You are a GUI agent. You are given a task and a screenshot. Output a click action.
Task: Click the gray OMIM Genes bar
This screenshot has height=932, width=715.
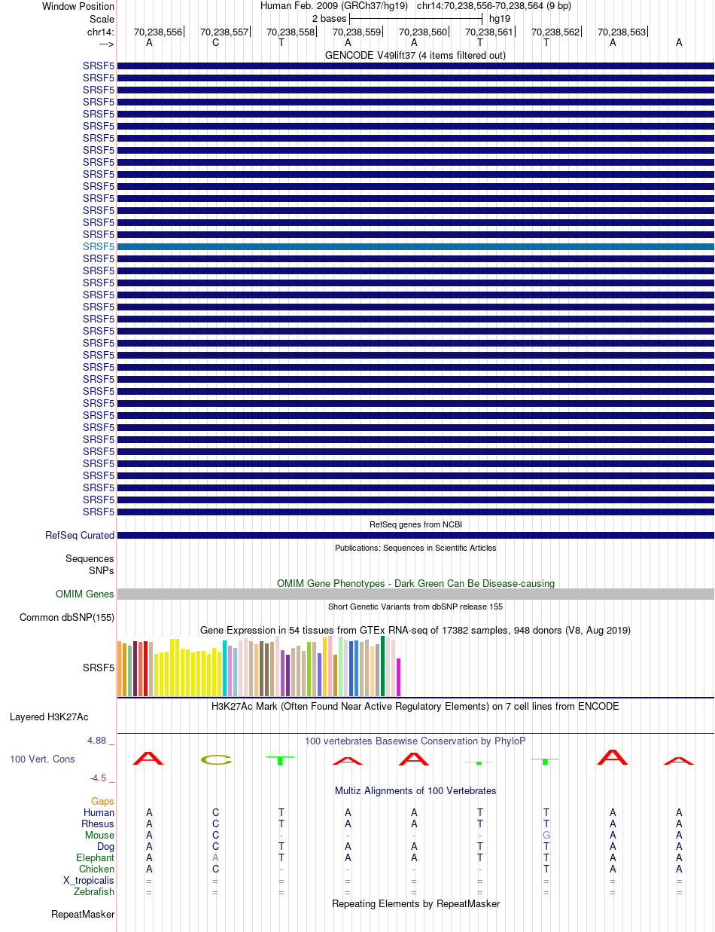(x=415, y=594)
